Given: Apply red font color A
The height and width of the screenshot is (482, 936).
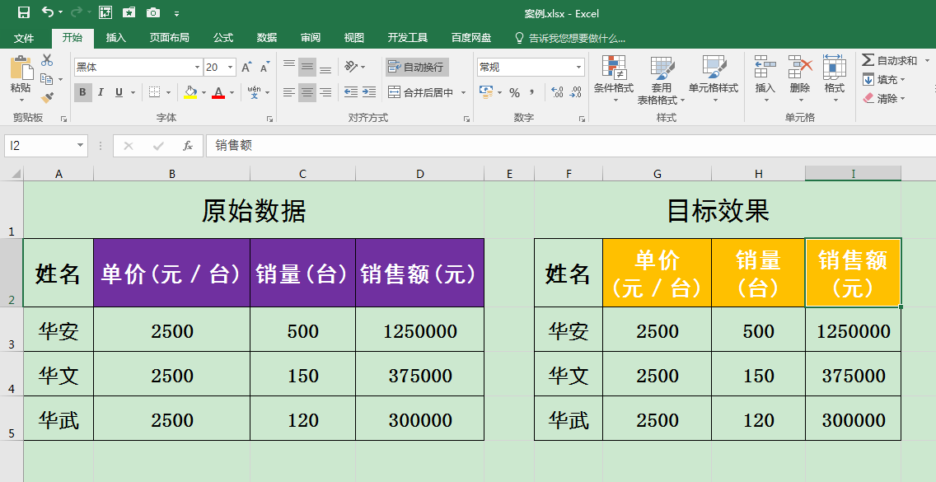Looking at the screenshot, I should tap(218, 92).
